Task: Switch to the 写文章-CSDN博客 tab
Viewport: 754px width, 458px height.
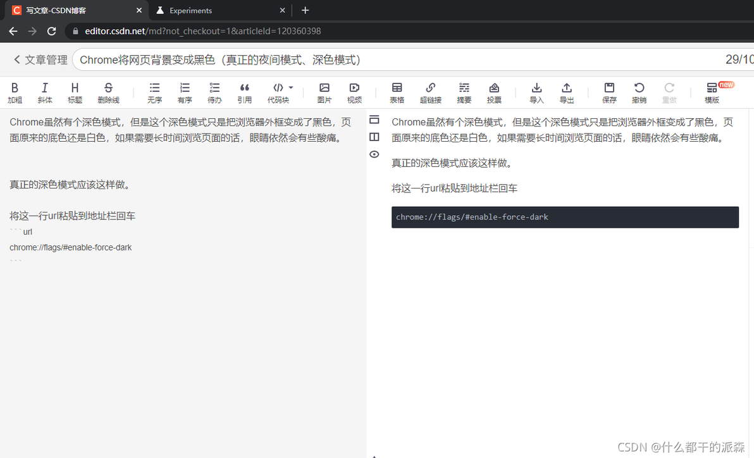Action: point(77,10)
